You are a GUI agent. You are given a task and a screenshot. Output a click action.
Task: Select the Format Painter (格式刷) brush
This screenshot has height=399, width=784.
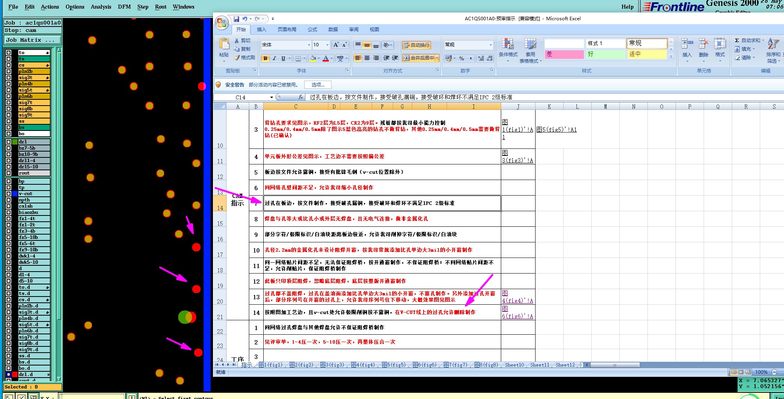pyautogui.click(x=237, y=58)
